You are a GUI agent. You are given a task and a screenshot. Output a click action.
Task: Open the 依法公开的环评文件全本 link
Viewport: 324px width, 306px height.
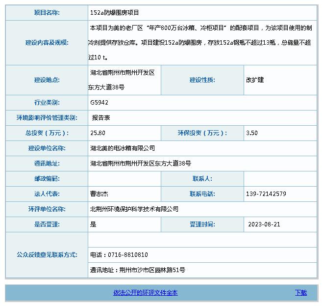pos(146,293)
